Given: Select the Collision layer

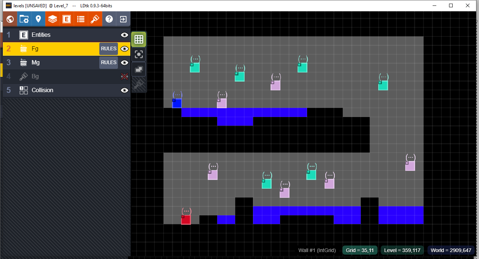Looking at the screenshot, I should (66, 90).
